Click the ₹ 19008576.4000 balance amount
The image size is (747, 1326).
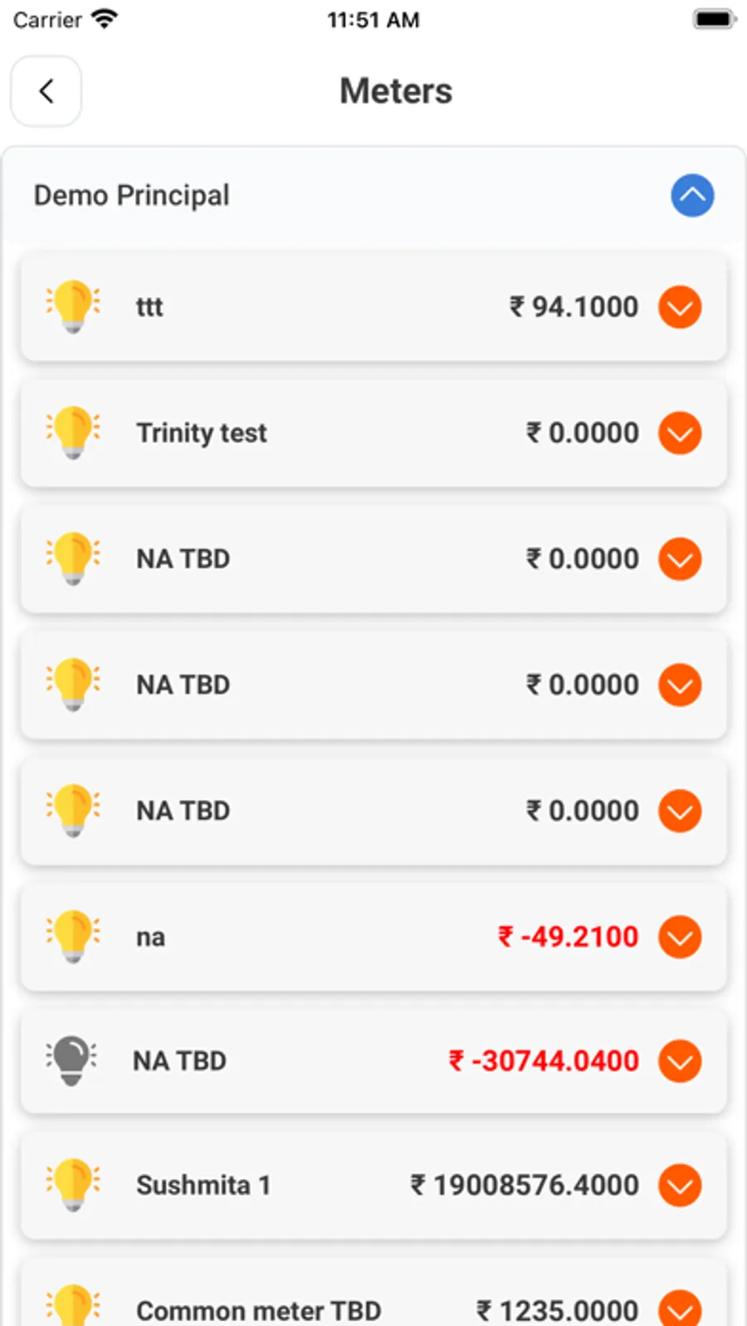pyautogui.click(x=525, y=1185)
